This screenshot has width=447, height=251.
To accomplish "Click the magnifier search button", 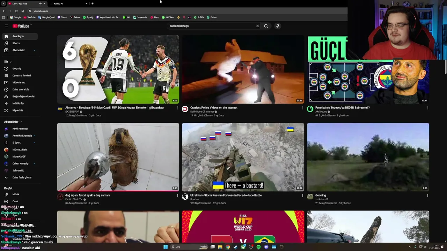I will [266, 26].
